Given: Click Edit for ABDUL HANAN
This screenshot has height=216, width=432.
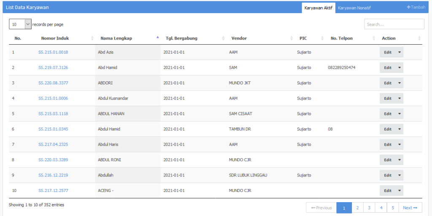Looking at the screenshot, I should (x=388, y=114).
